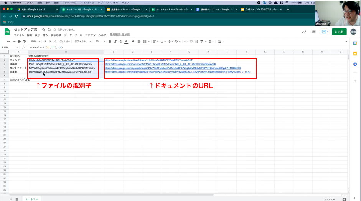Open fill color paint bucket
The height and width of the screenshot is (201, 361).
pos(133,42)
